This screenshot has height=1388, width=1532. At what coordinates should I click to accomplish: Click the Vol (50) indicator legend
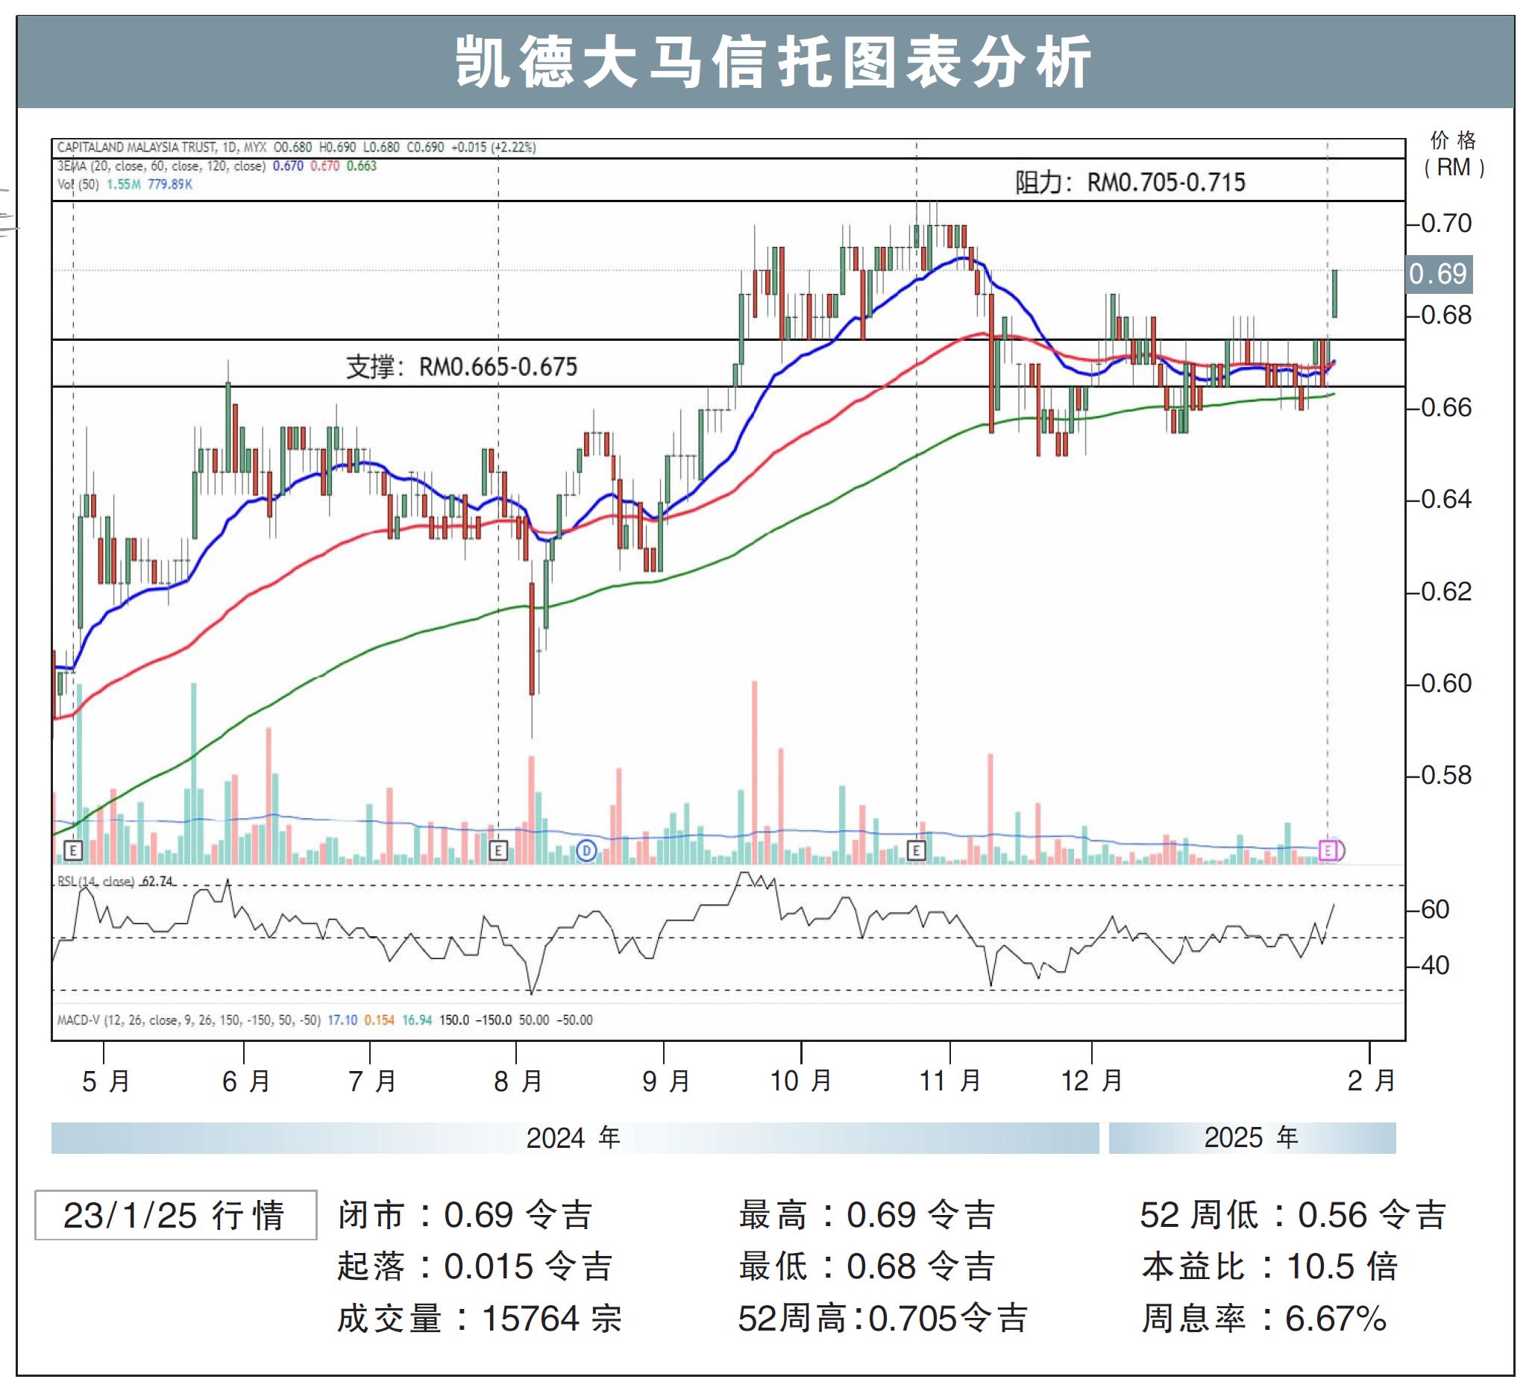[125, 184]
